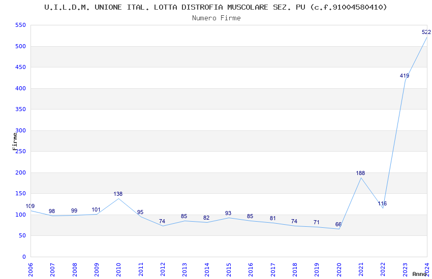The height and width of the screenshot is (279, 432).
Task: Select the 109 data label at 2006
Action: tap(30, 206)
